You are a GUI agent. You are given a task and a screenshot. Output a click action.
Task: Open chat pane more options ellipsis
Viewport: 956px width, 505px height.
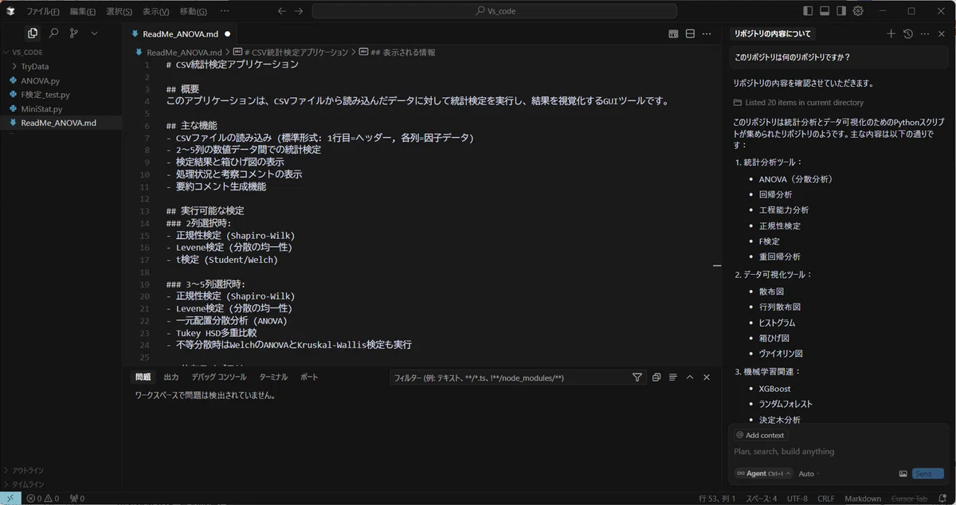coord(924,33)
